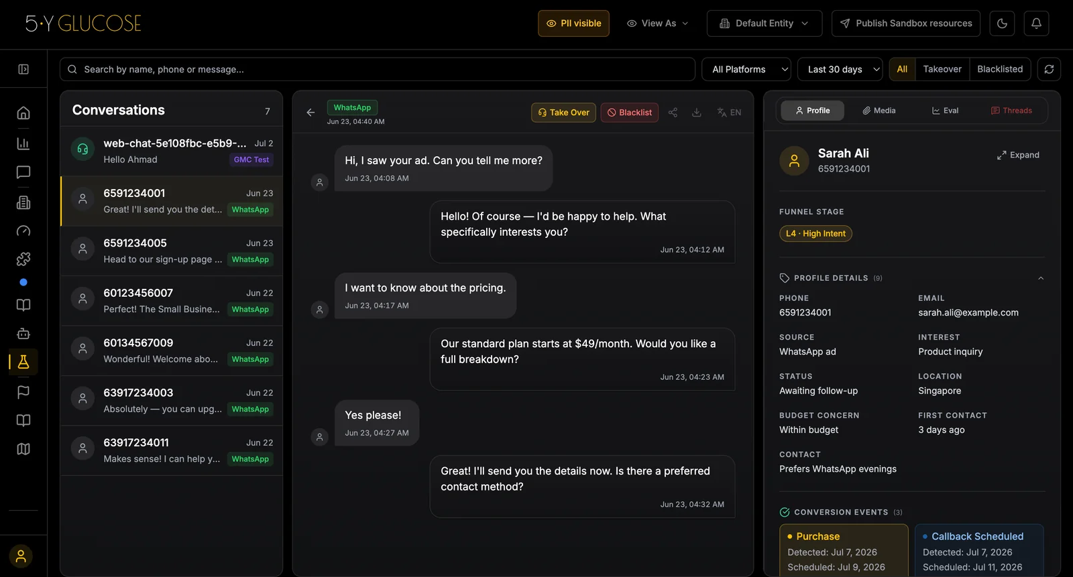Filter conversations by Takeover
This screenshot has width=1073, height=577.
pos(942,69)
